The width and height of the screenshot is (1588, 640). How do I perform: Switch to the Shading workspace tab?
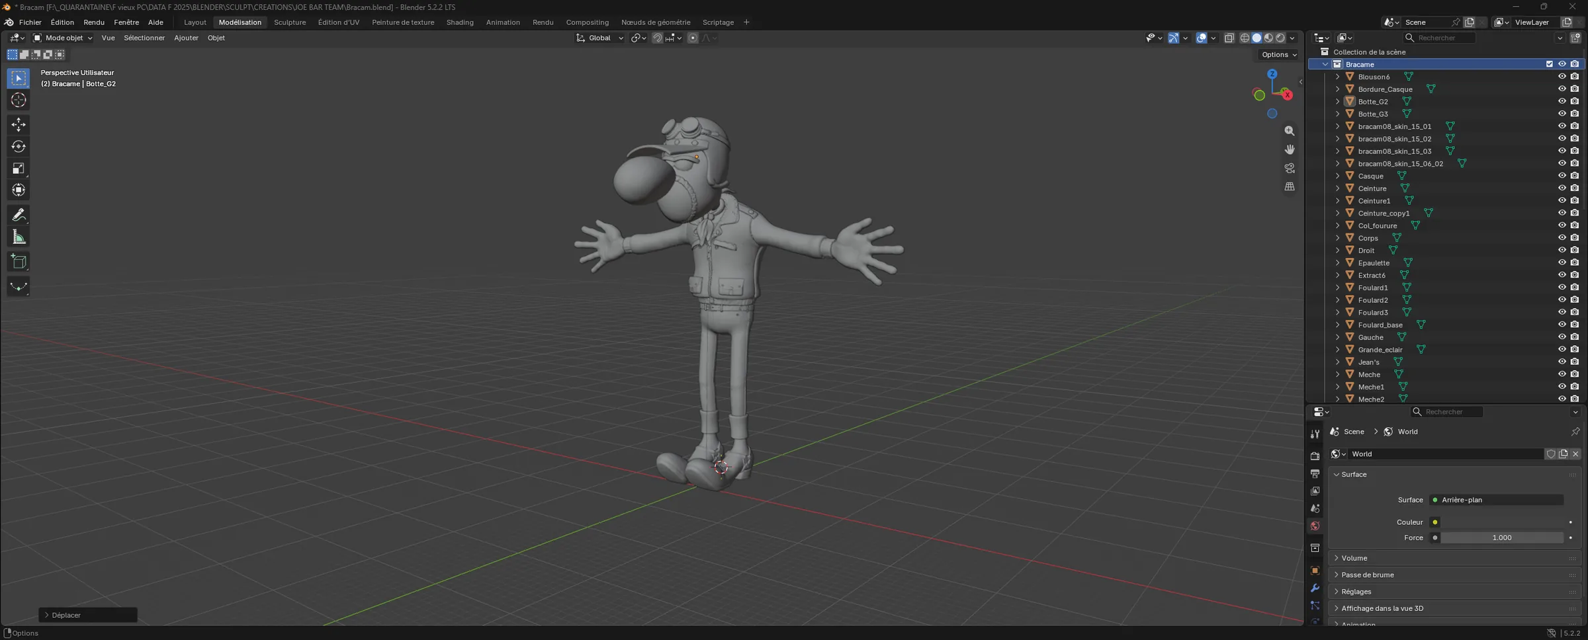click(x=460, y=22)
